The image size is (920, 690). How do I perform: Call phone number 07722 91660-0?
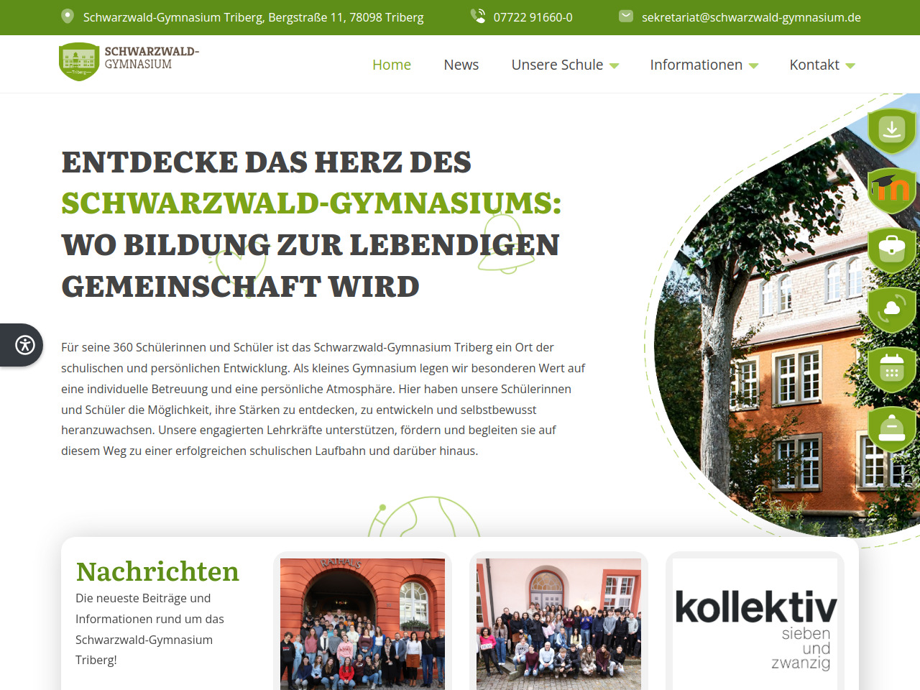(533, 17)
